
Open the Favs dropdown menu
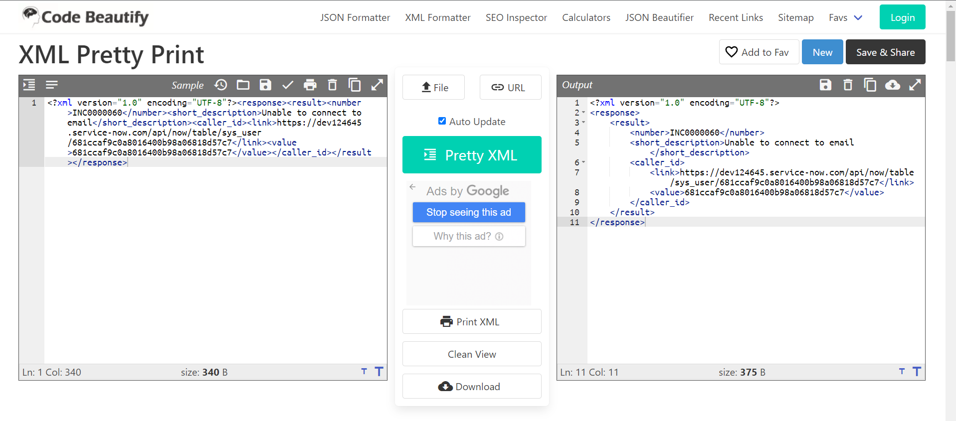[845, 17]
